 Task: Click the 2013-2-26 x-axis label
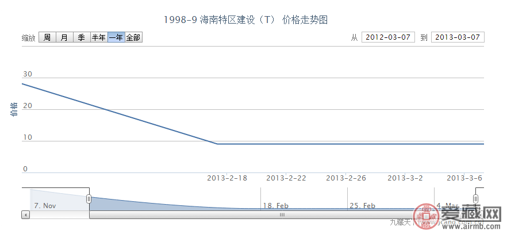(x=345, y=178)
